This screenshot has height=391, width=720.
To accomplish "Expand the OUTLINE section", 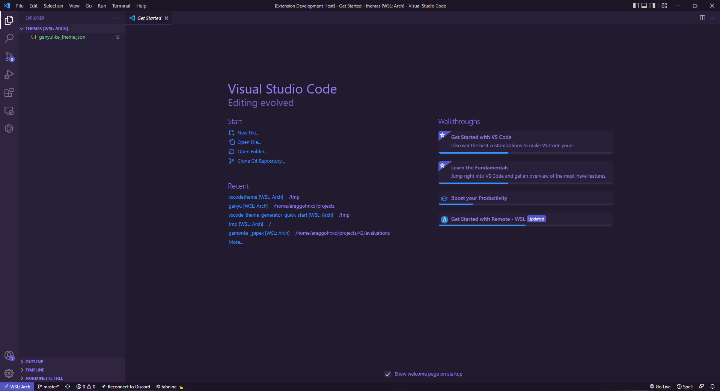I will (72, 362).
